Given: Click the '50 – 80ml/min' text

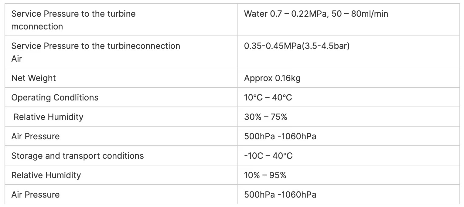Looking at the screenshot, I should 360,14.
